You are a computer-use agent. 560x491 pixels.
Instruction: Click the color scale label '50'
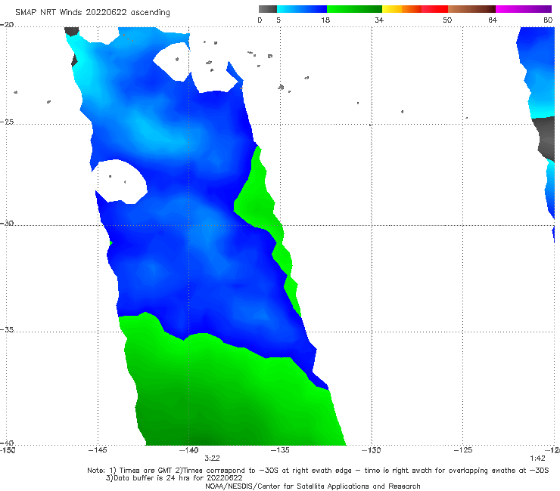pos(447,20)
